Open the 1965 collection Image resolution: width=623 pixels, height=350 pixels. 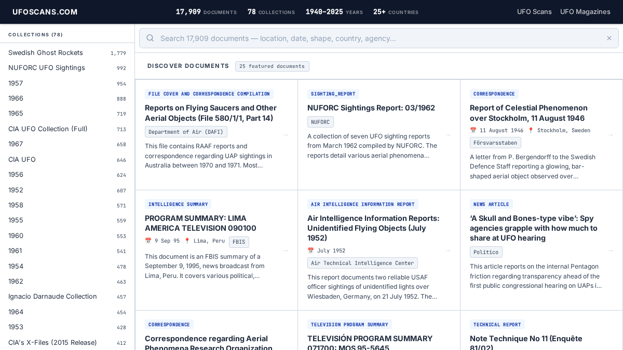(x=67, y=114)
